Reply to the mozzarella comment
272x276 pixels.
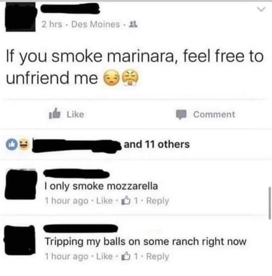tap(158, 201)
